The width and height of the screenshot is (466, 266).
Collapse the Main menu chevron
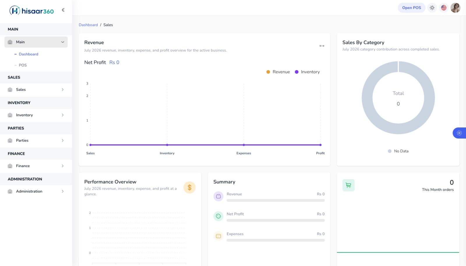63,42
